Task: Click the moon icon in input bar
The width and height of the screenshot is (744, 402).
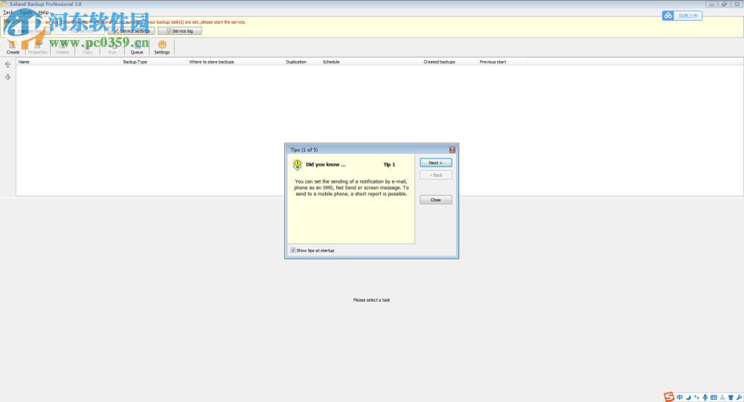Action: 688,398
